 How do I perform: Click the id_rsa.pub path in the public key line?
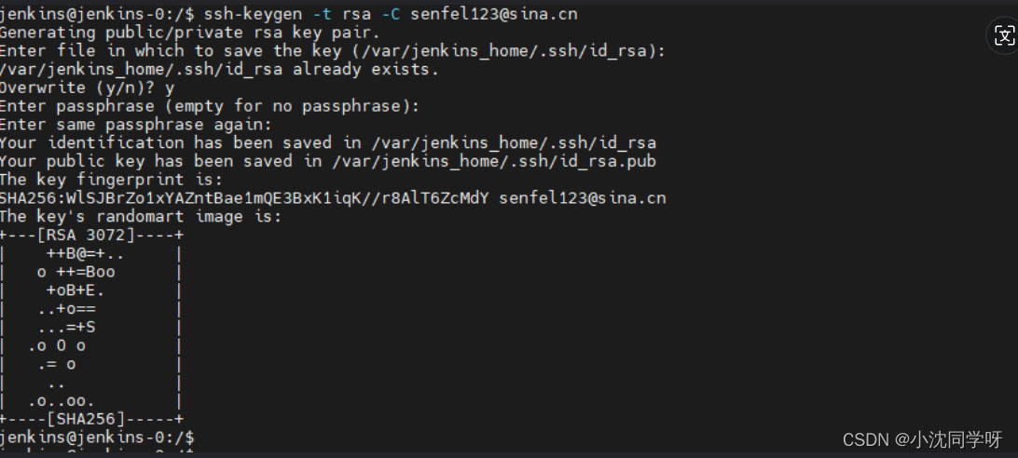point(494,161)
